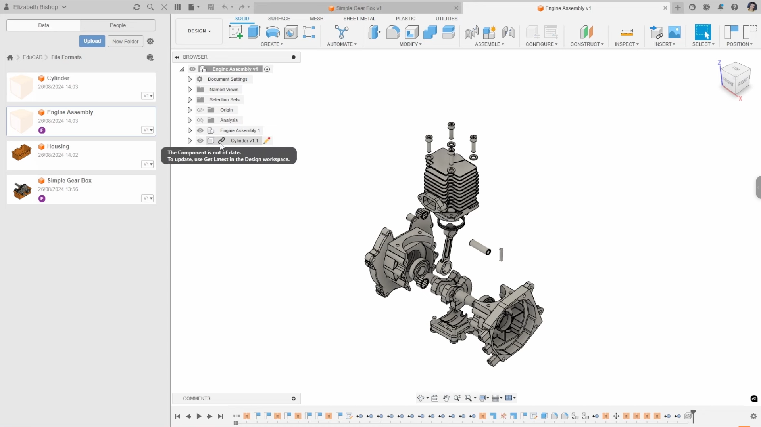The image size is (761, 427).
Task: Switch to the Plastic tab
Action: pyautogui.click(x=405, y=19)
